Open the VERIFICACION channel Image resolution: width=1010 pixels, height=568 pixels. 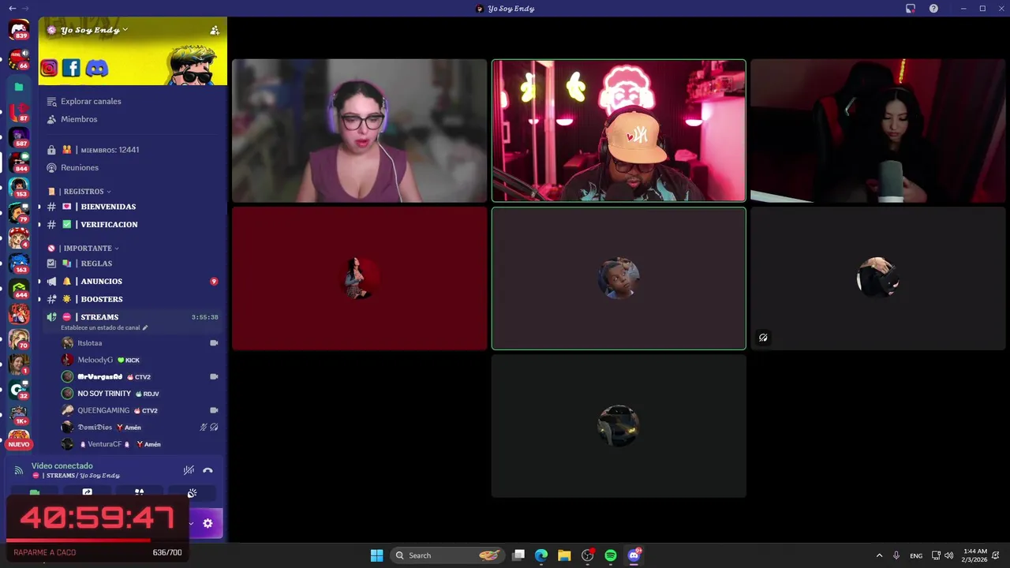(133, 225)
